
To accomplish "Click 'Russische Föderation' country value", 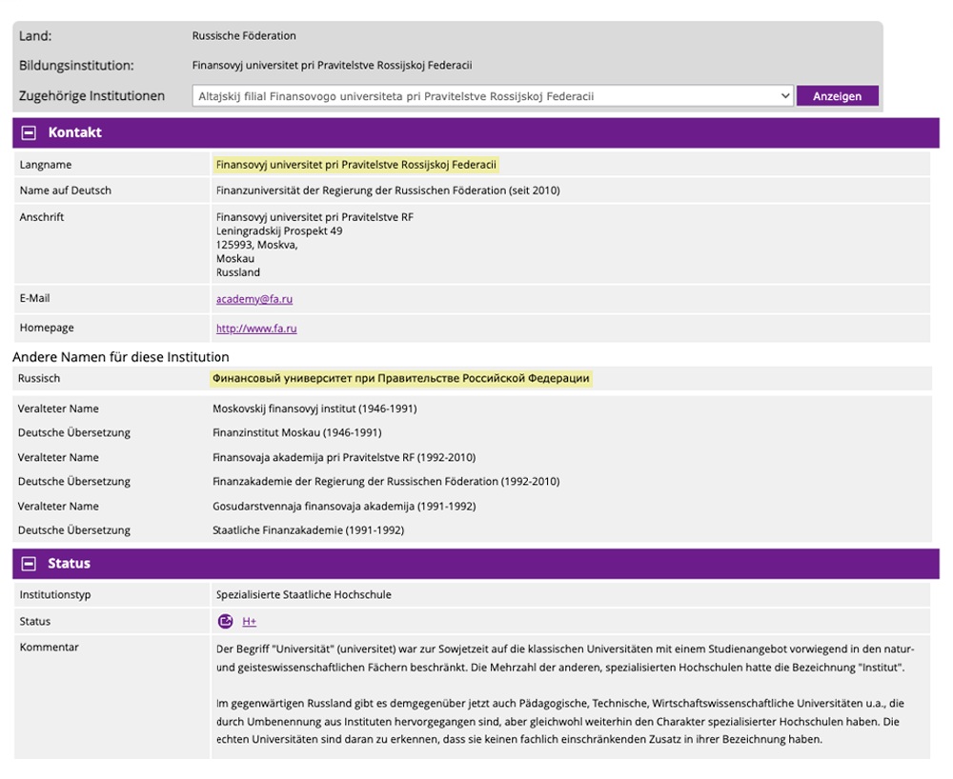I will [x=244, y=36].
